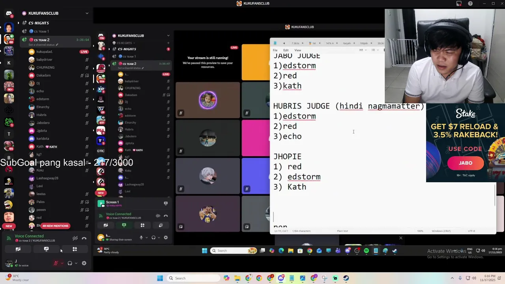Turn on camera in outer Discord panel

point(18,249)
